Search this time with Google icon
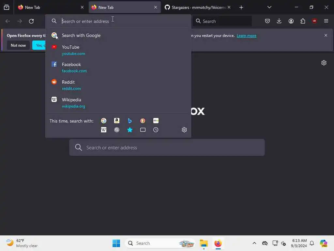Image resolution: width=334 pixels, height=251 pixels. (x=104, y=121)
